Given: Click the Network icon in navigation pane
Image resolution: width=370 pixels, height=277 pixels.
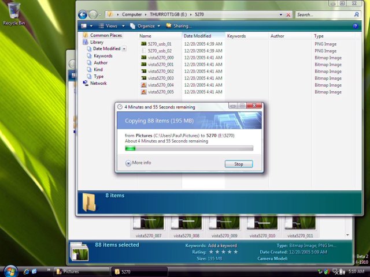Looking at the screenshot, I should pyautogui.click(x=98, y=83).
